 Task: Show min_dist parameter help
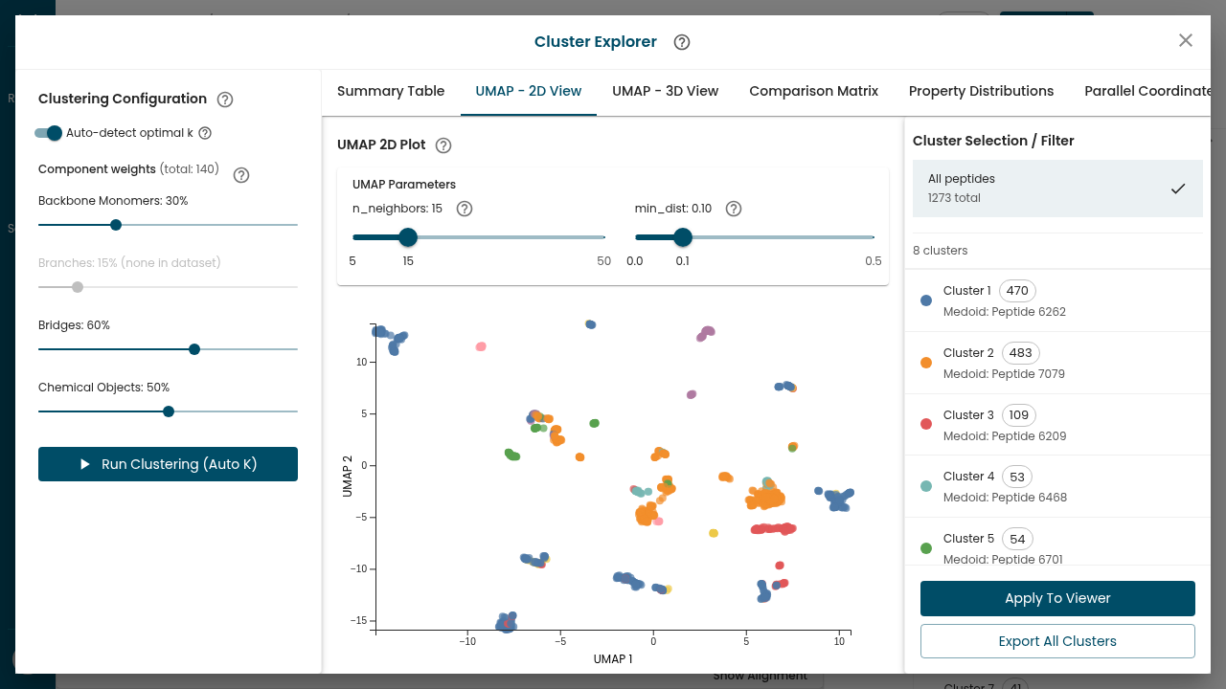pos(734,209)
